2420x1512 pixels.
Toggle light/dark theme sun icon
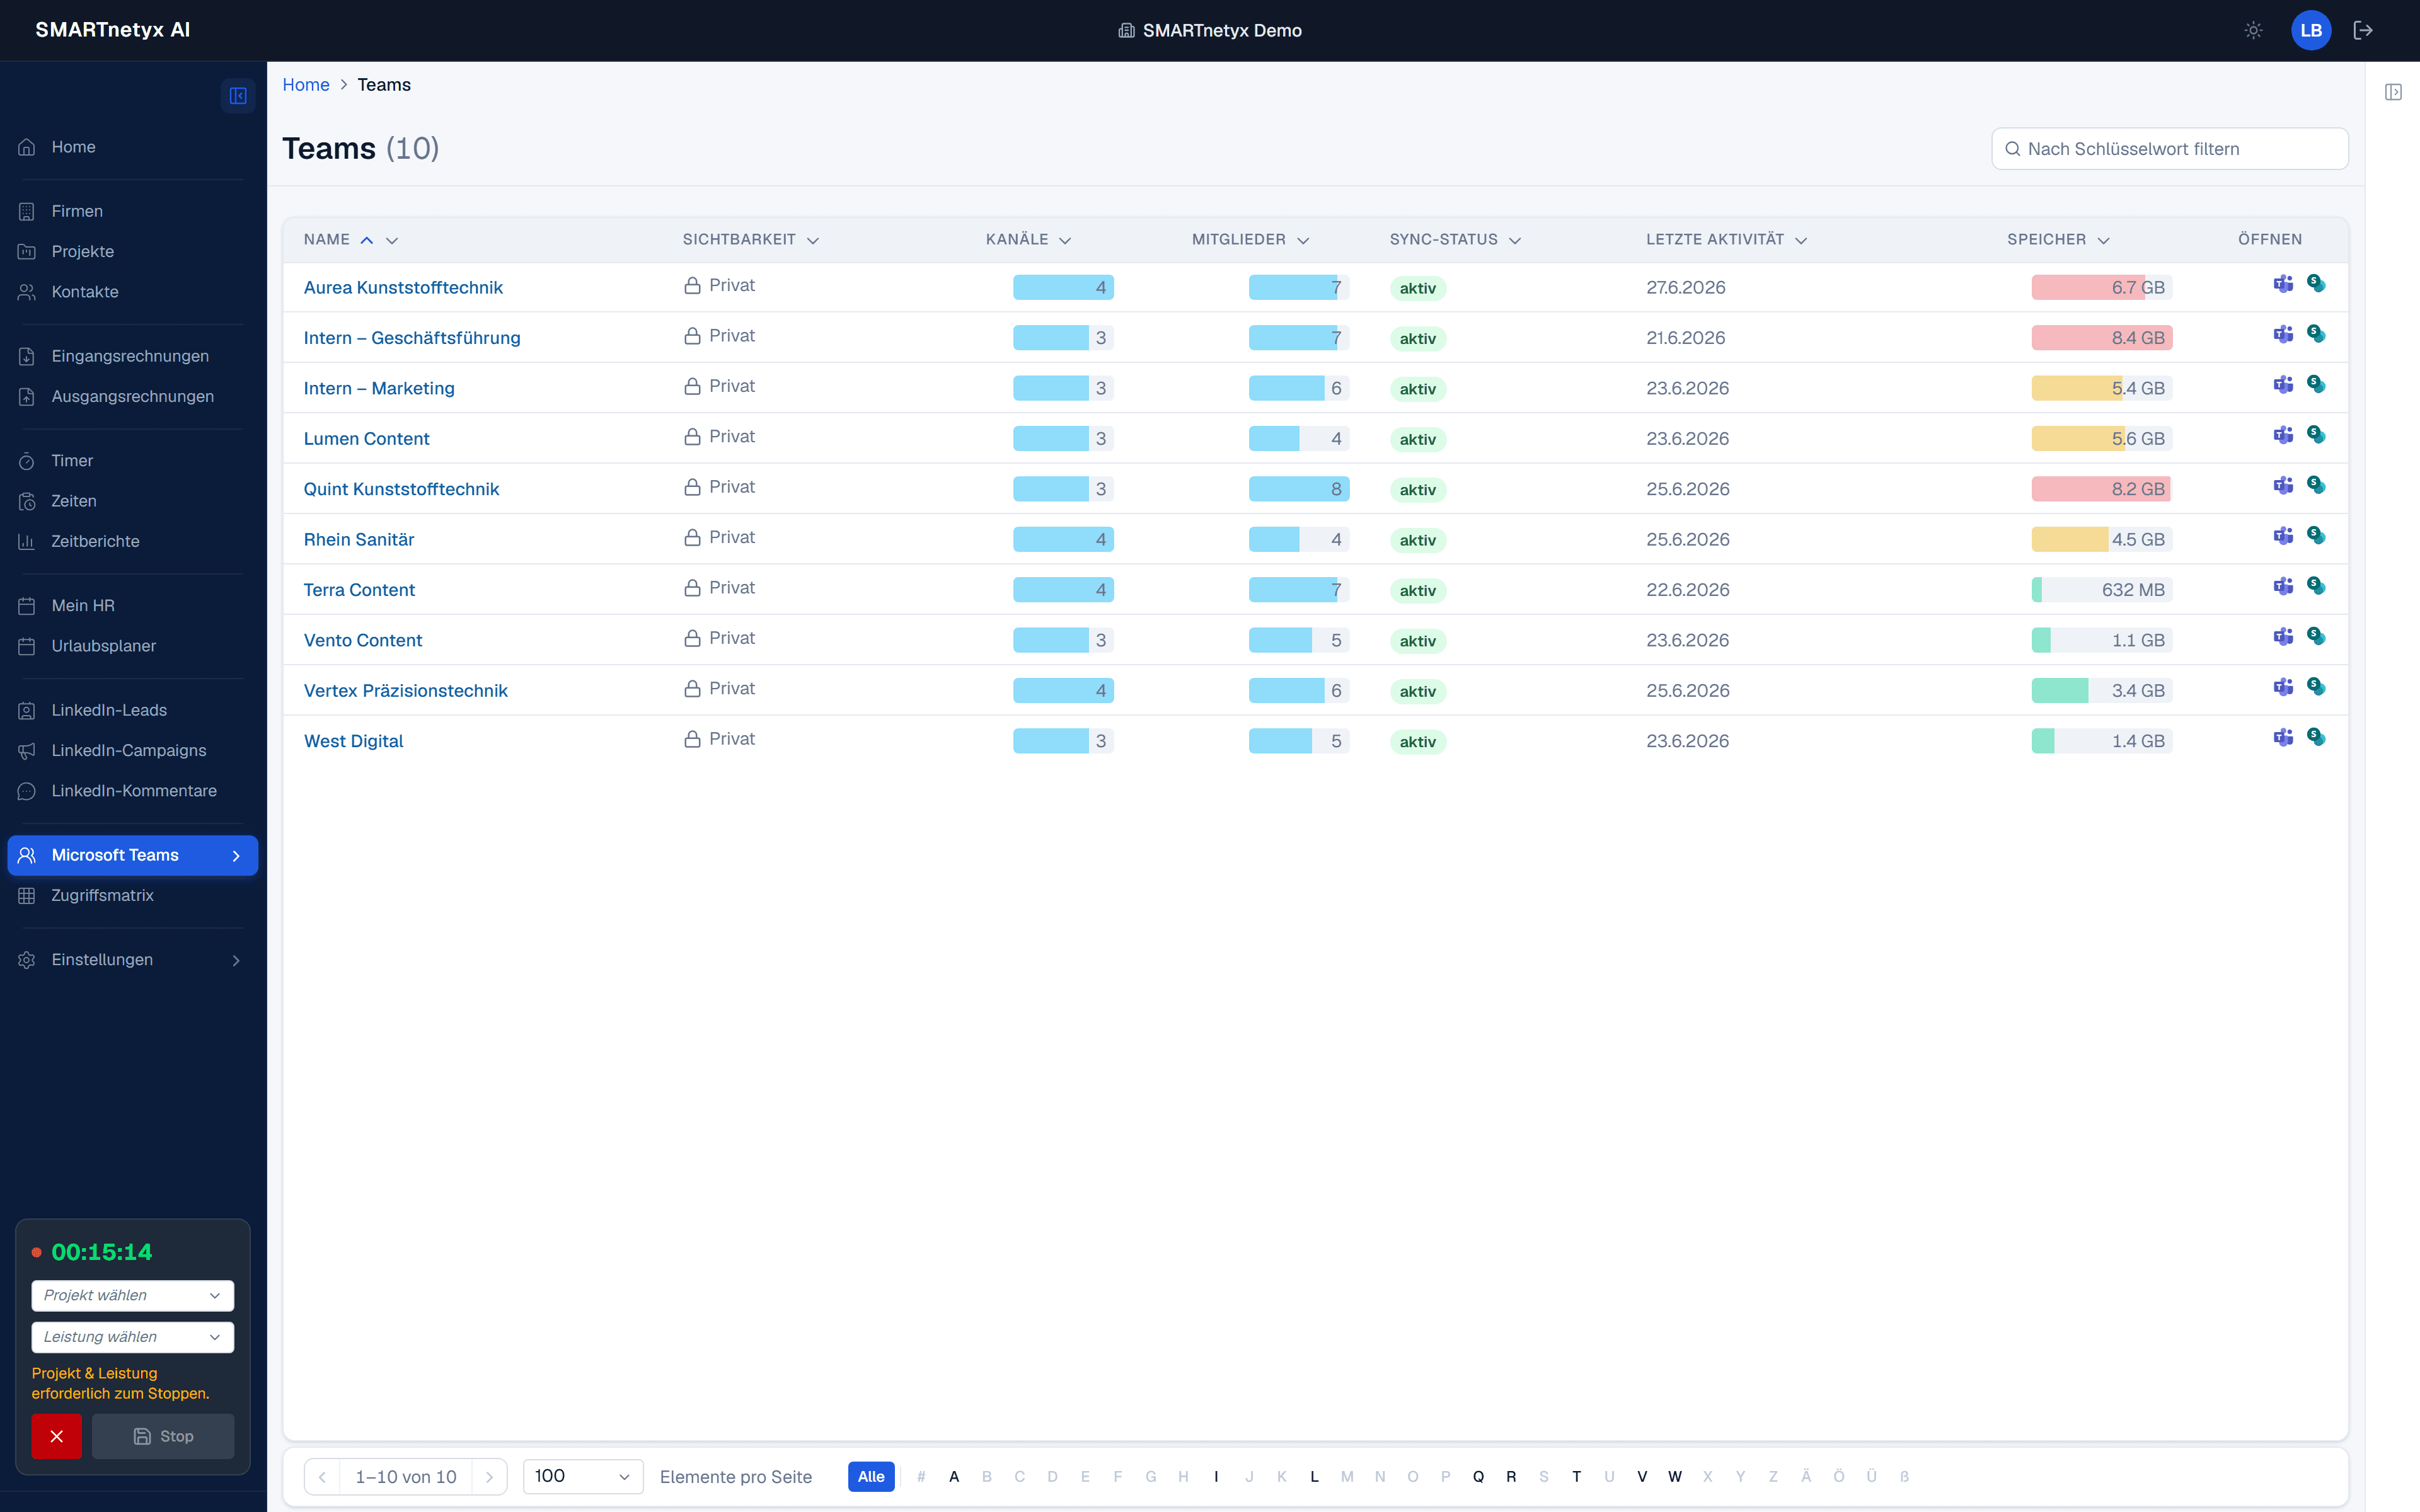2253,30
